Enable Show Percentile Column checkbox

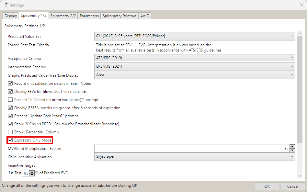(11, 132)
